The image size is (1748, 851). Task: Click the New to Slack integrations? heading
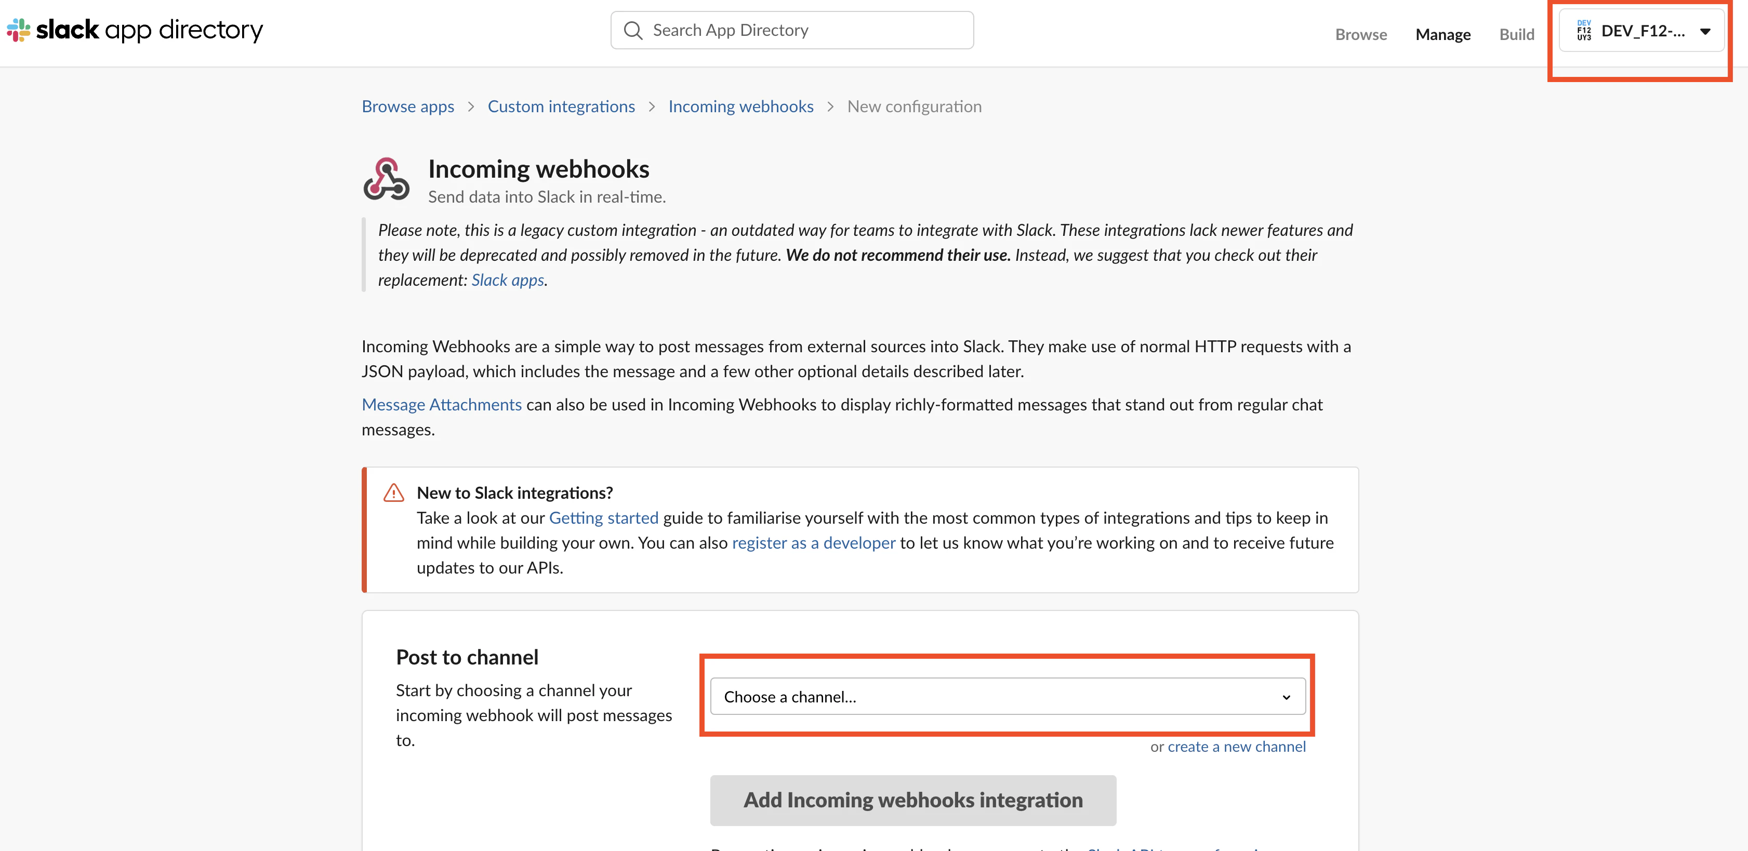point(514,493)
